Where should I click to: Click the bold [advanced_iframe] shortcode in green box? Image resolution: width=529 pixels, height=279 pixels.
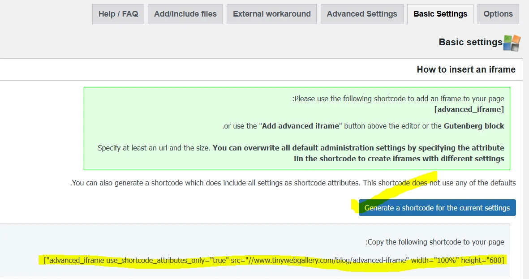tap(469, 109)
